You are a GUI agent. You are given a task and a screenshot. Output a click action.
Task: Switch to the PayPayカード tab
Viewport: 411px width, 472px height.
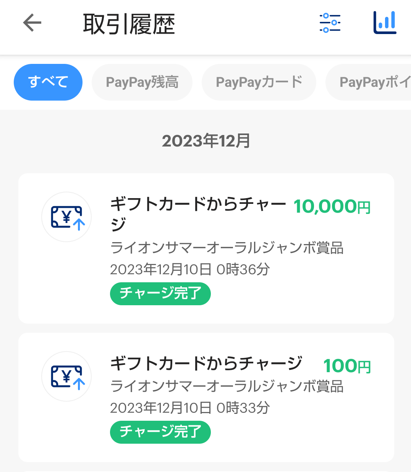point(259,82)
